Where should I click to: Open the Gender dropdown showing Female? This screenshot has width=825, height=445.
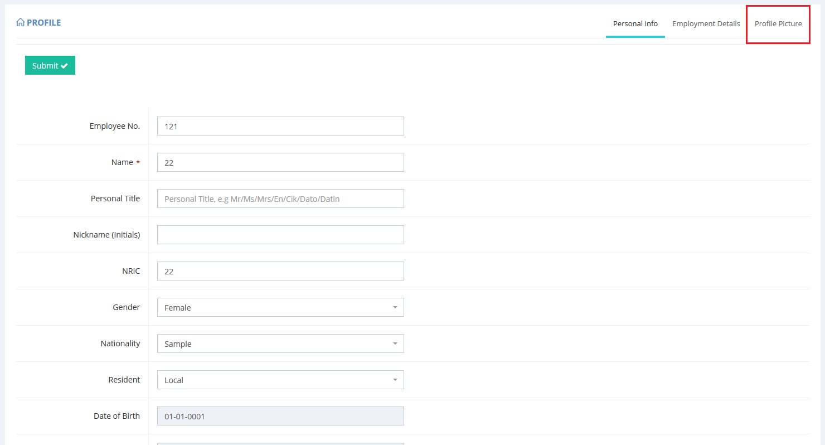click(x=280, y=307)
